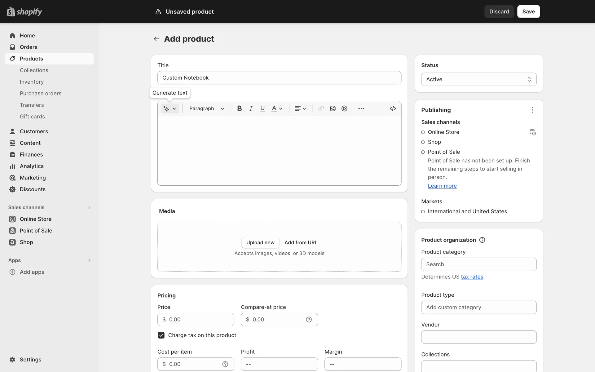Open the Paragraph style dropdown
This screenshot has height=372, width=595.
pyautogui.click(x=207, y=108)
